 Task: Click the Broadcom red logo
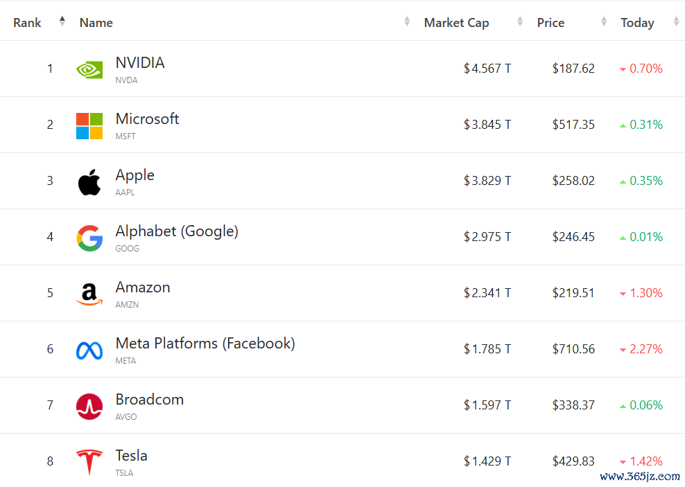(x=89, y=407)
